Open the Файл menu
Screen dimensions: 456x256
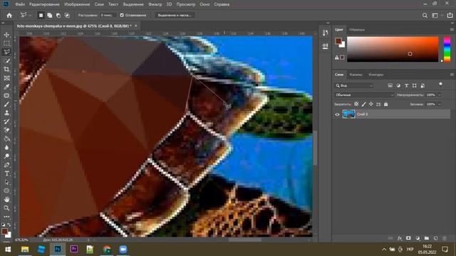pos(20,4)
